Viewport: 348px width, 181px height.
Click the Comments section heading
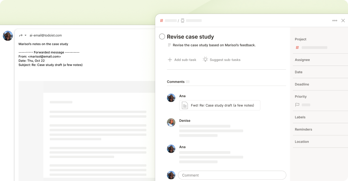175,82
